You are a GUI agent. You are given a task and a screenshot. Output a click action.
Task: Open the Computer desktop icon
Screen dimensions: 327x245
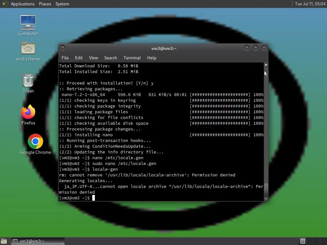[x=28, y=25]
